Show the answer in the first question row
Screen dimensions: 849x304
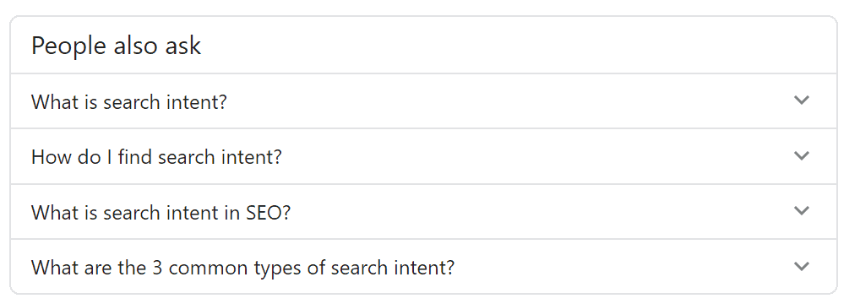423,101
